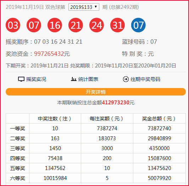Click the 蓝球号码：07 text
Screen dimensions: 189x186
(139, 42)
